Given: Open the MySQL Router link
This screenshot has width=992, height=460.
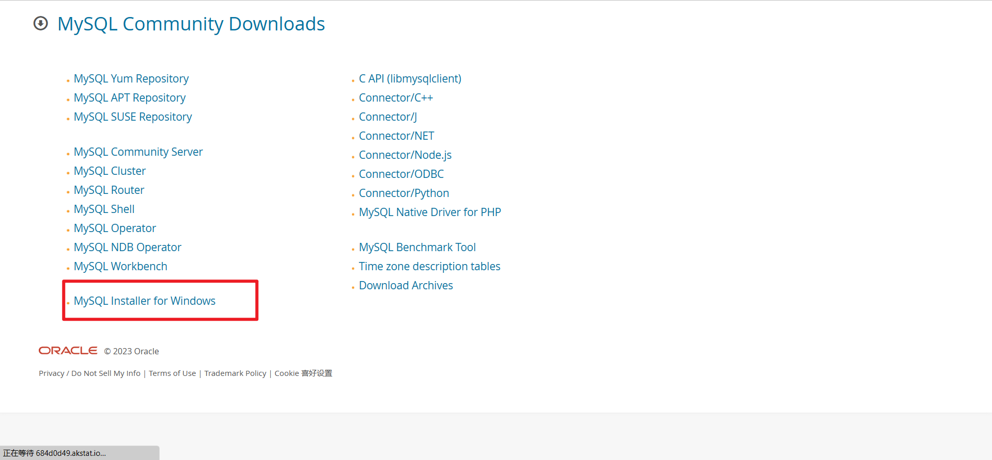Looking at the screenshot, I should (x=109, y=190).
